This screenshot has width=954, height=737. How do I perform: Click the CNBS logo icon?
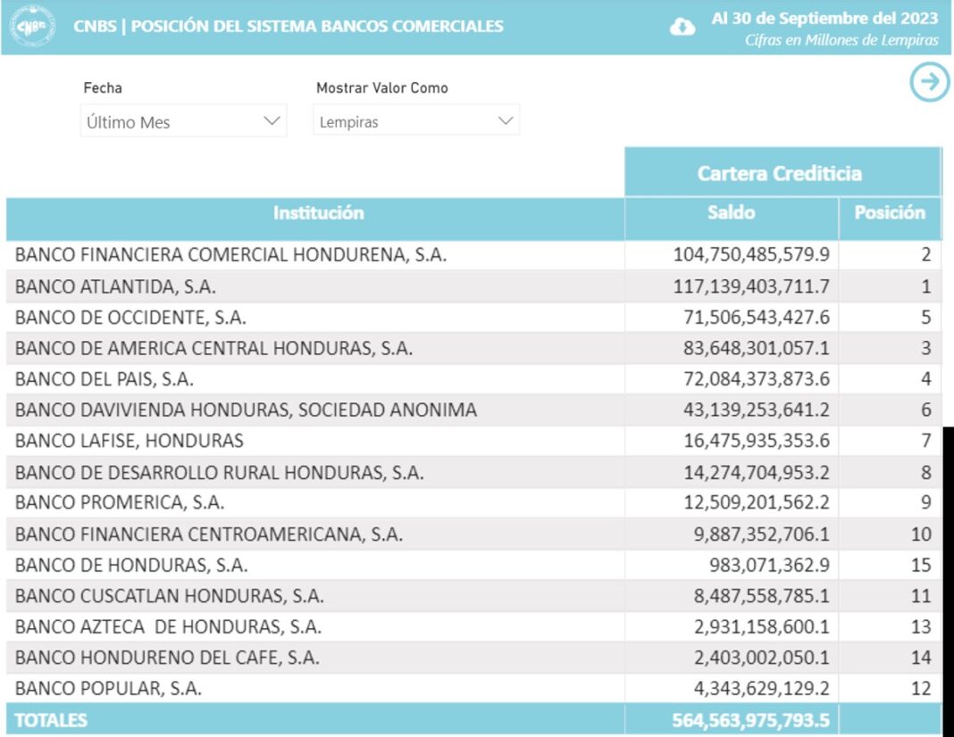pos(32,26)
